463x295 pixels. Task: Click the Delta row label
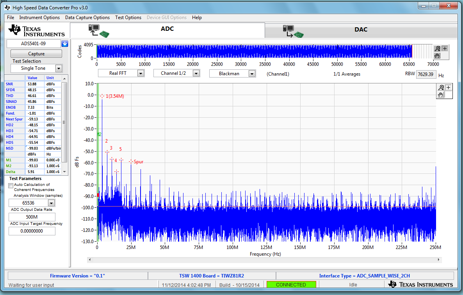tap(10, 172)
